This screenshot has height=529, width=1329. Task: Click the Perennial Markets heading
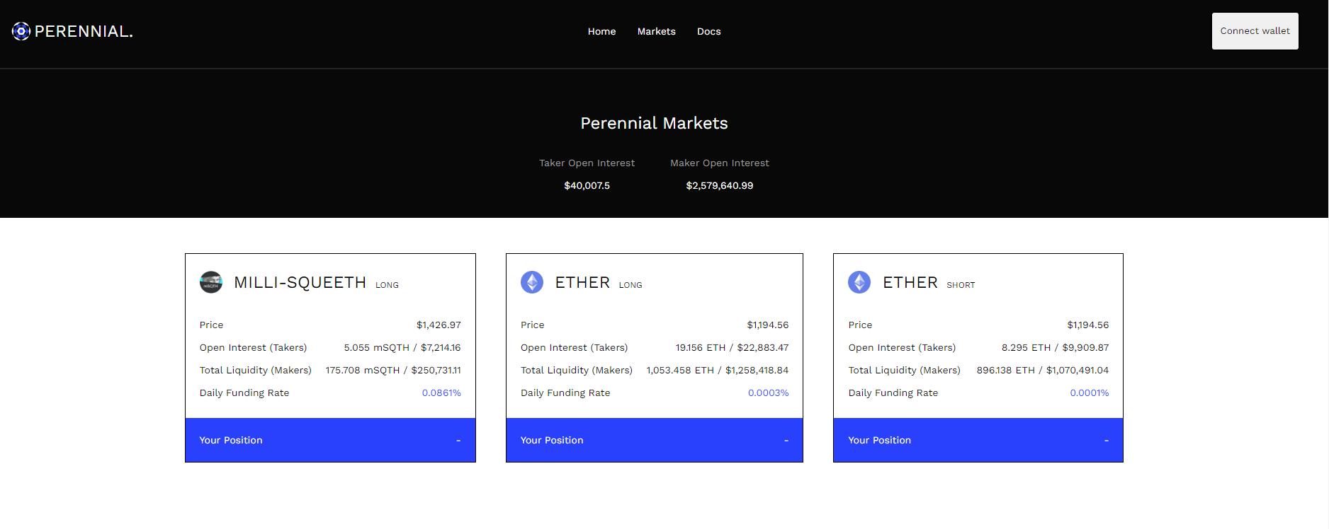pos(654,123)
